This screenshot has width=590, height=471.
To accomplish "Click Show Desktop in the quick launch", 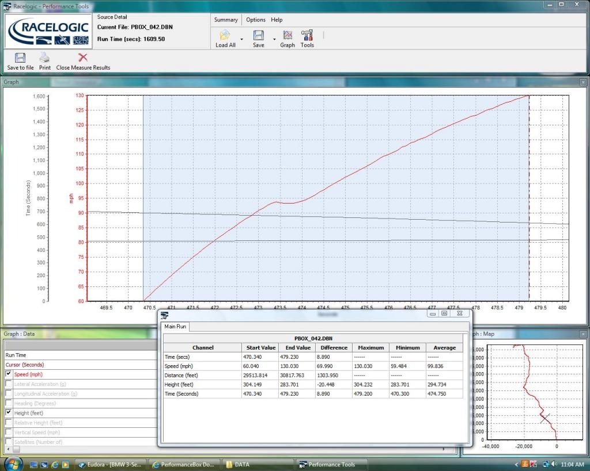I will pos(33,465).
